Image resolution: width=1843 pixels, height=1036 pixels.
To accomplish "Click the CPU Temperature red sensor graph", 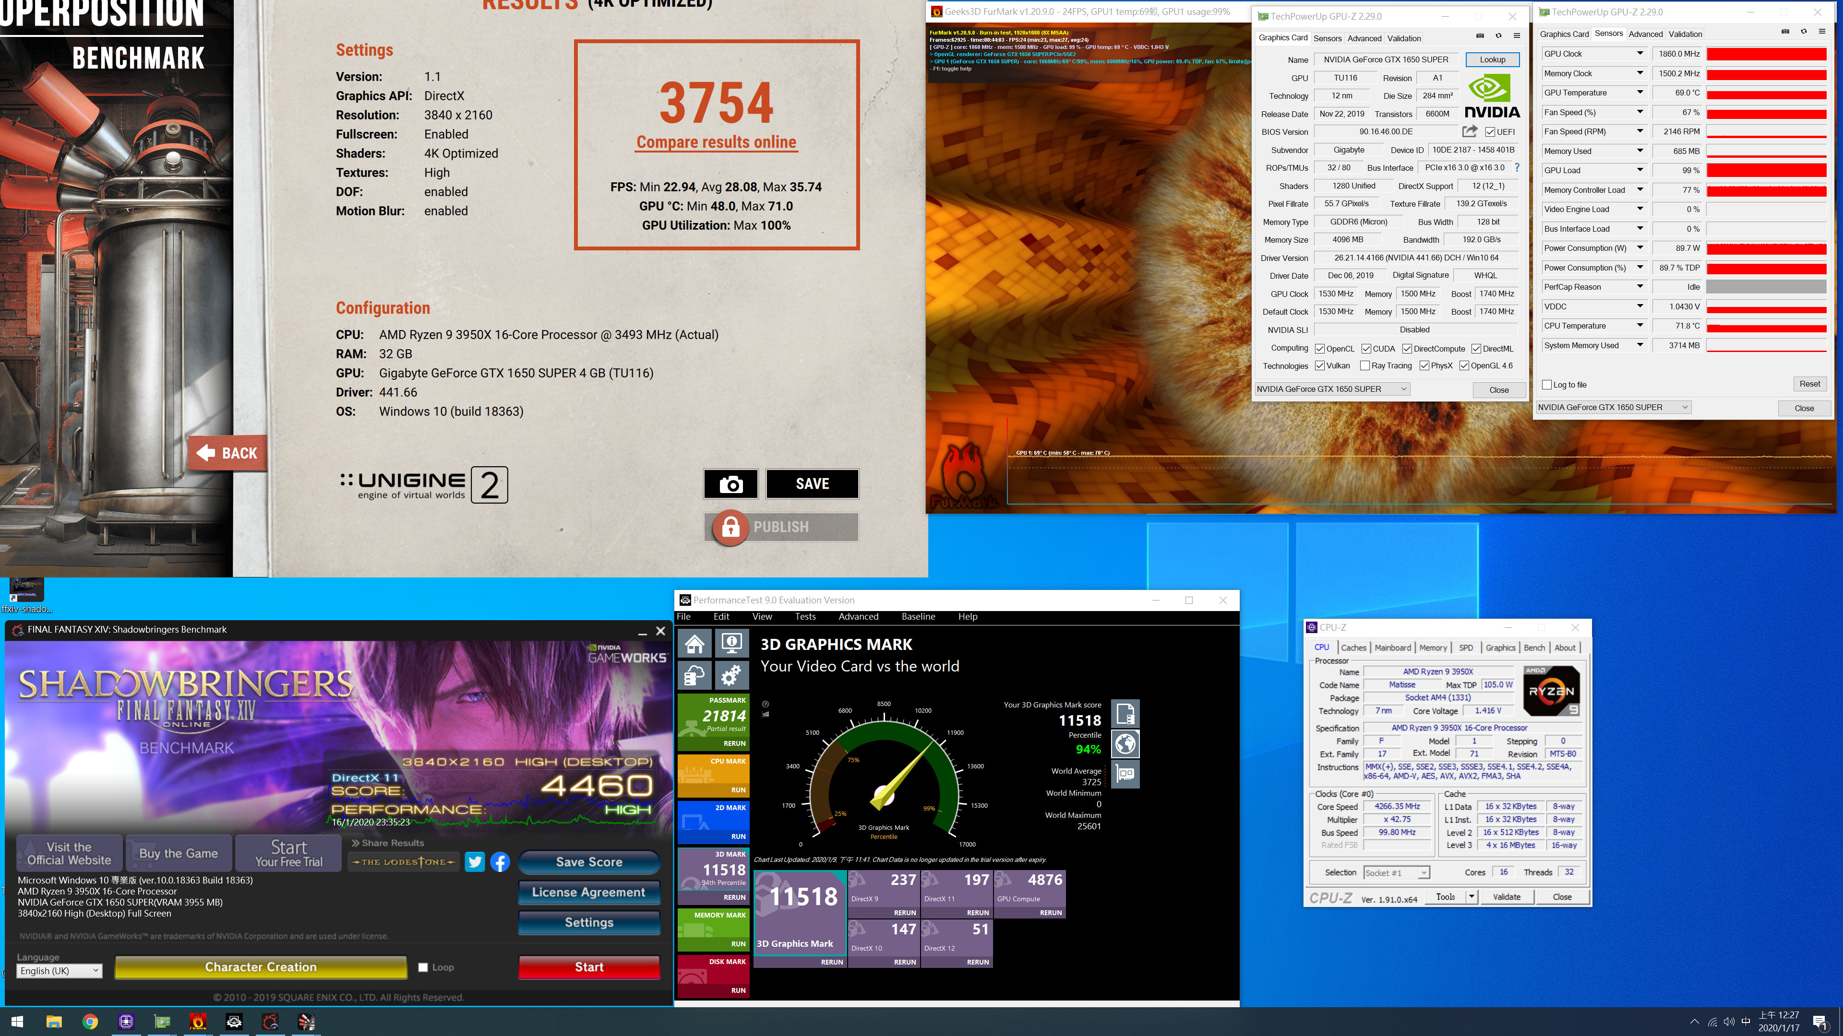I will coord(1766,326).
